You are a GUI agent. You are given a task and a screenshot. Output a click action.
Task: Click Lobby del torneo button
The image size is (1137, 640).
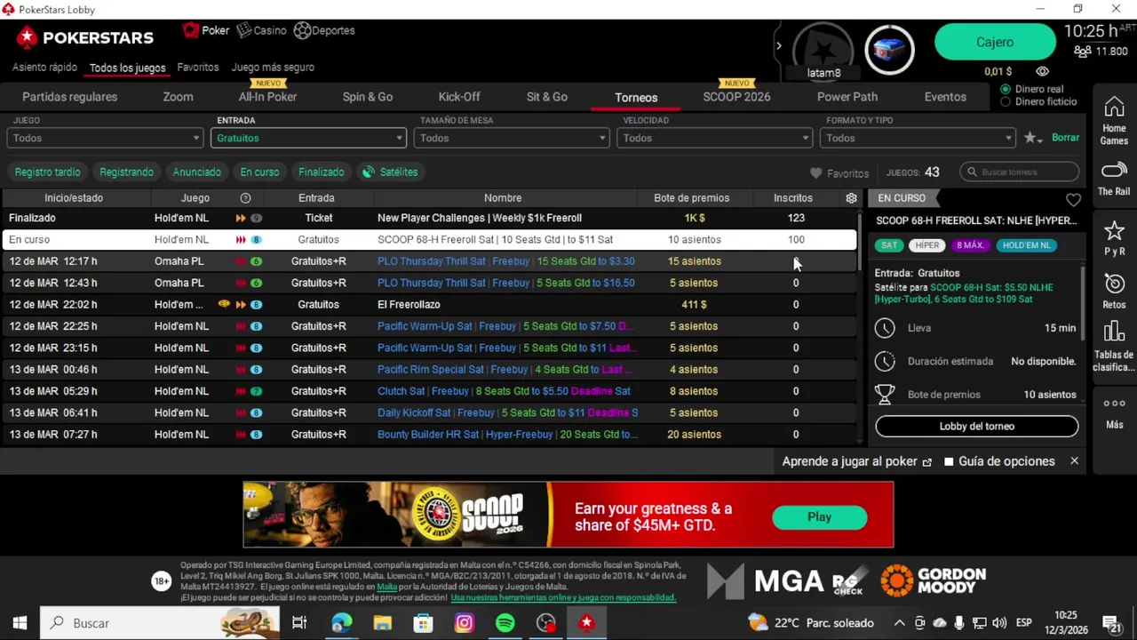pyautogui.click(x=977, y=426)
